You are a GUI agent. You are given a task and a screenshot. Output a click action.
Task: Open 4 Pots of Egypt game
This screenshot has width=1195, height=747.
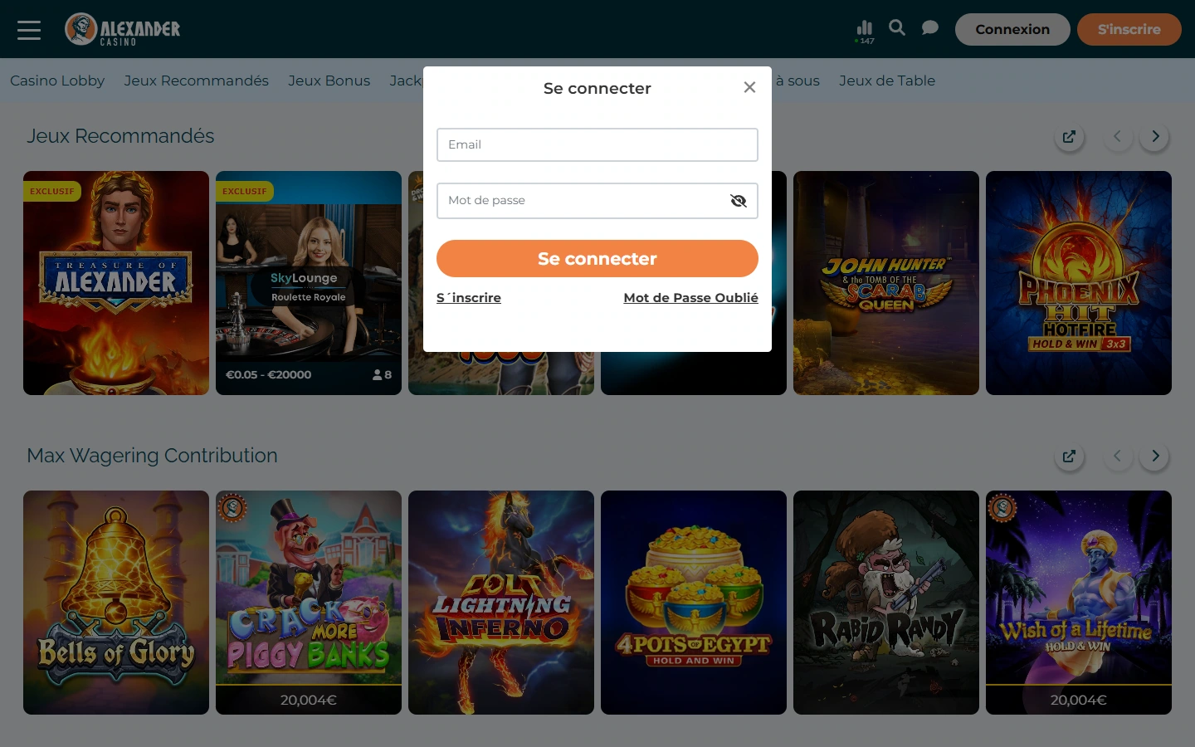[694, 603]
